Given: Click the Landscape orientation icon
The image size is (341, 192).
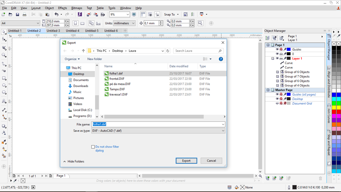Looking at the screenshot, I should tap(82, 23).
